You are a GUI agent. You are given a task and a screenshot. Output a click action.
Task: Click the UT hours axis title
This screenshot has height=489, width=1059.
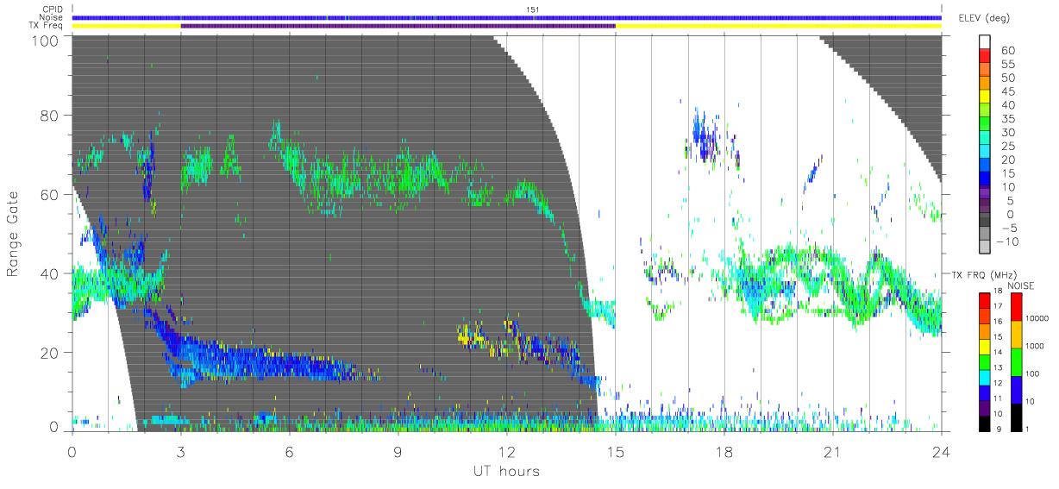click(506, 471)
